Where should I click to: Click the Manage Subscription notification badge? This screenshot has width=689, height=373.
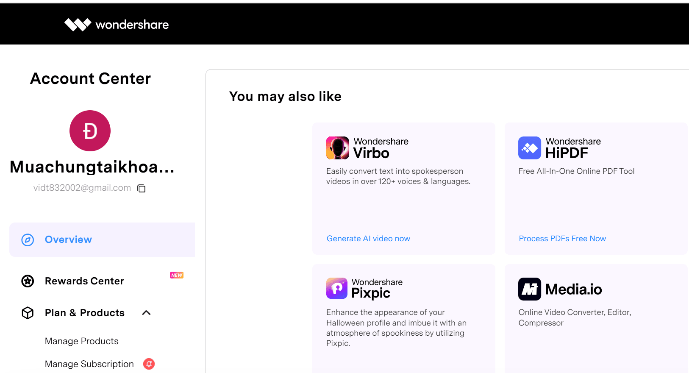[x=149, y=364]
